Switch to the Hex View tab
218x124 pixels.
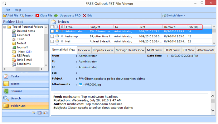(x=84, y=50)
